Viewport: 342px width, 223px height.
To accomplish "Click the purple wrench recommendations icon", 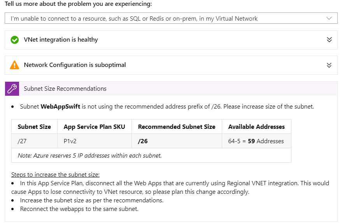I will [x=12, y=89].
